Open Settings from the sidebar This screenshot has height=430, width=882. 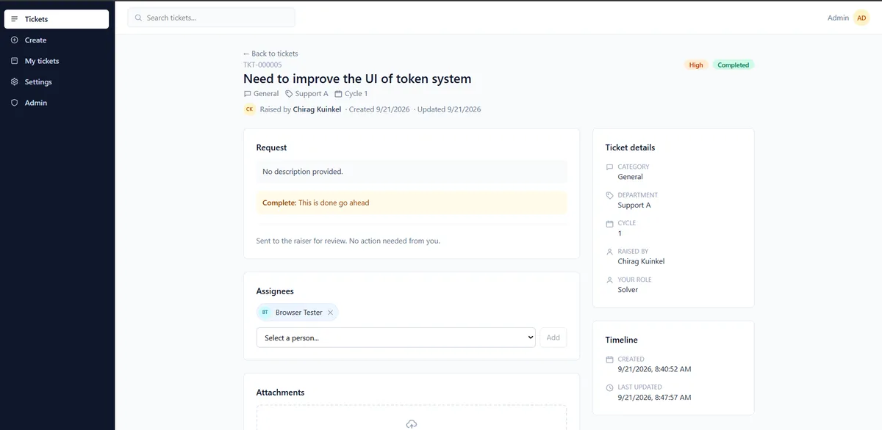pos(57,82)
